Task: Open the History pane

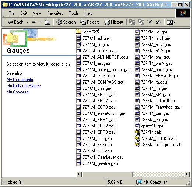Action: (x=114, y=22)
